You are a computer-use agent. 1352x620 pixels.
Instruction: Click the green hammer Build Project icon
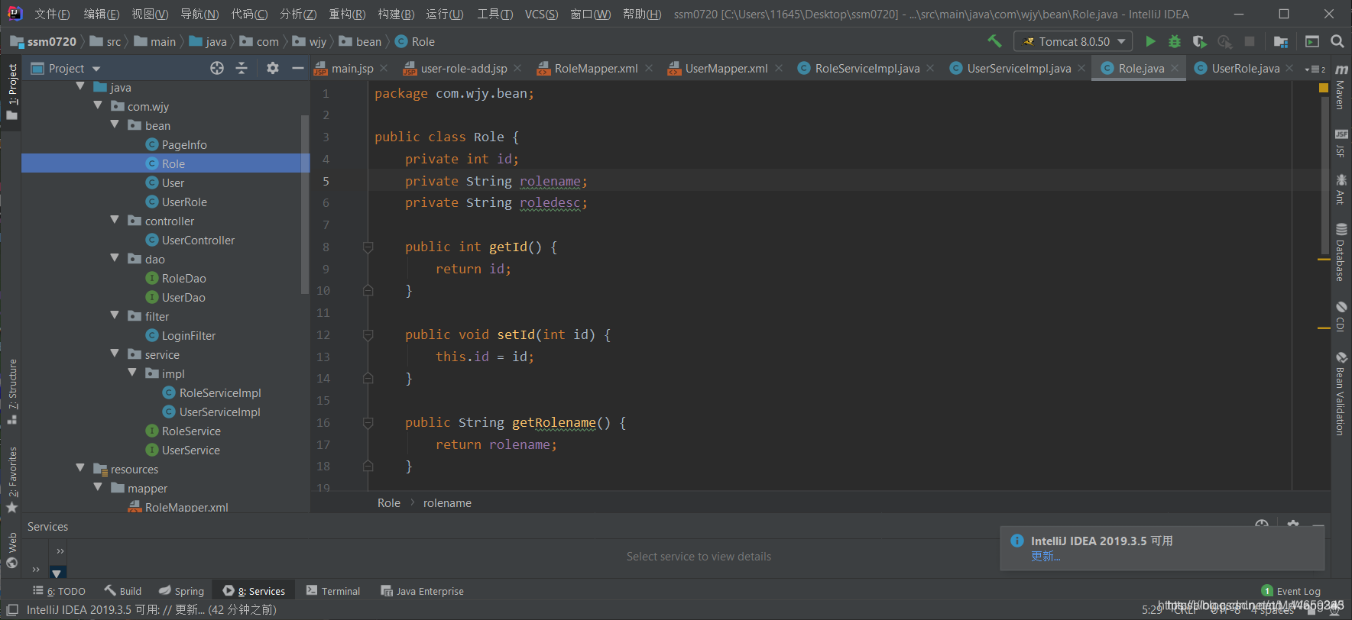(x=994, y=41)
